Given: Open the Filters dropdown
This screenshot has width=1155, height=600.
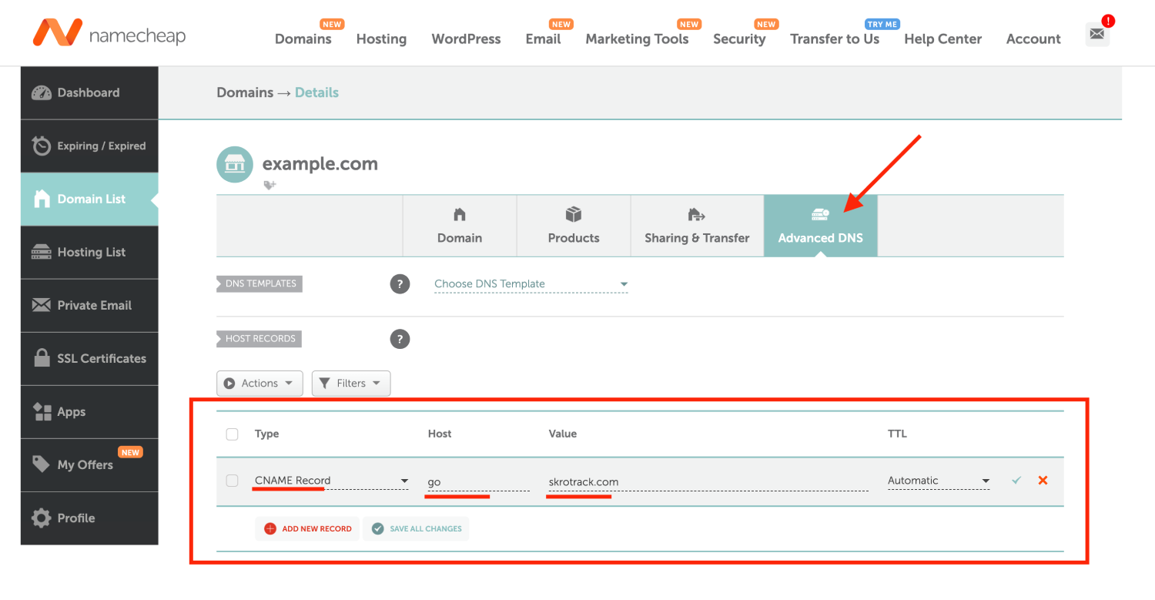Looking at the screenshot, I should tap(351, 383).
